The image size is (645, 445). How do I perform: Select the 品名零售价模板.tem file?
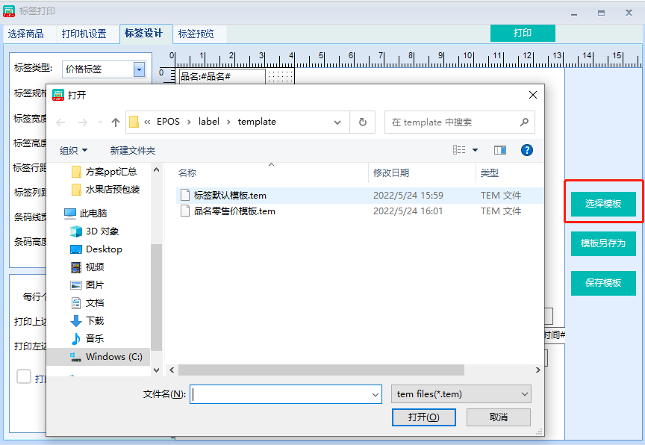[x=234, y=211]
